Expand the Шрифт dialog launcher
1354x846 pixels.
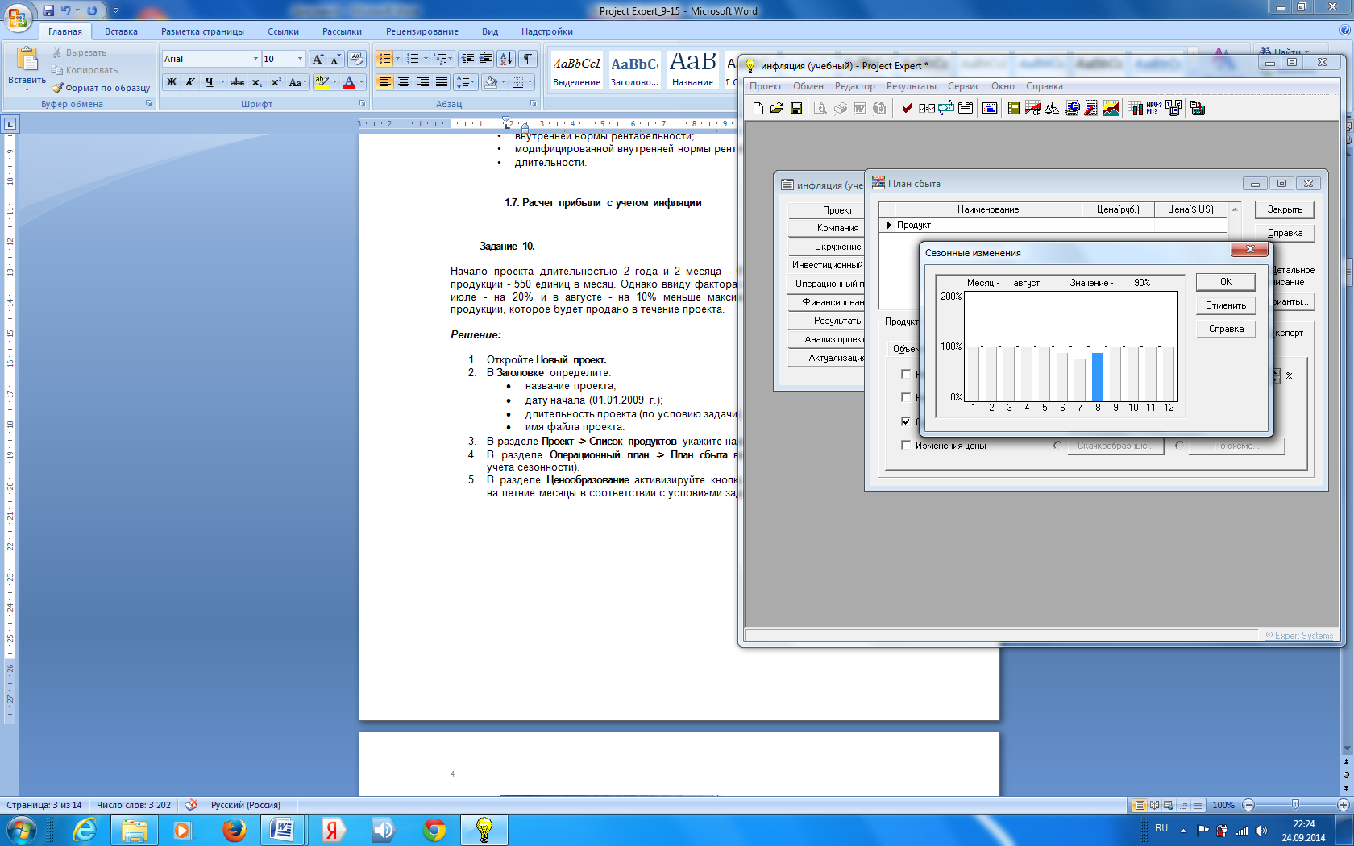[362, 104]
